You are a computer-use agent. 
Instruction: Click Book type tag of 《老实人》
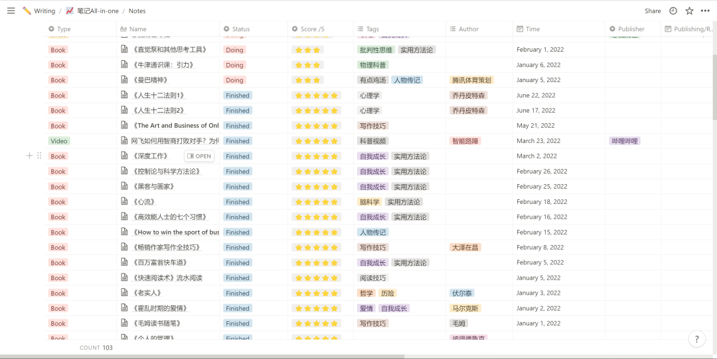click(x=58, y=293)
